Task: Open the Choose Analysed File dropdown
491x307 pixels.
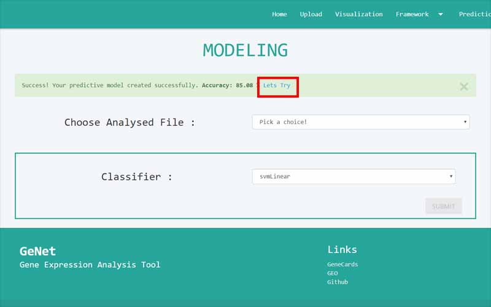Action: click(x=360, y=122)
